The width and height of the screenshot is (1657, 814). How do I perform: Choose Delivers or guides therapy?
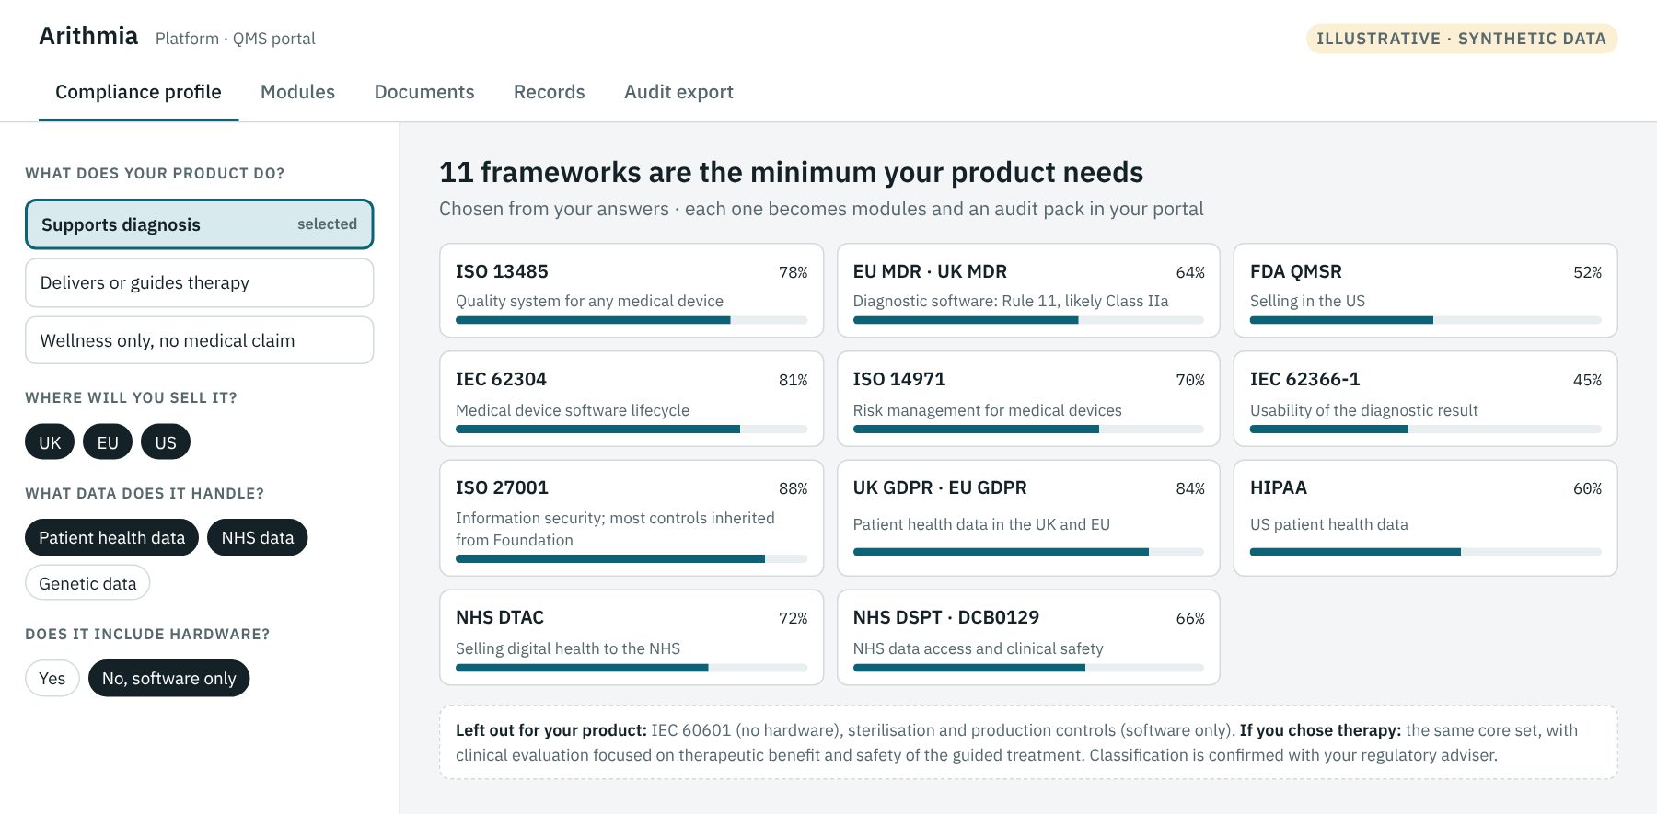199,282
